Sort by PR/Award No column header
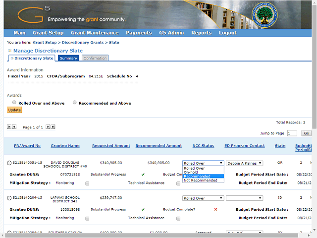317x238 pixels. coord(27,146)
